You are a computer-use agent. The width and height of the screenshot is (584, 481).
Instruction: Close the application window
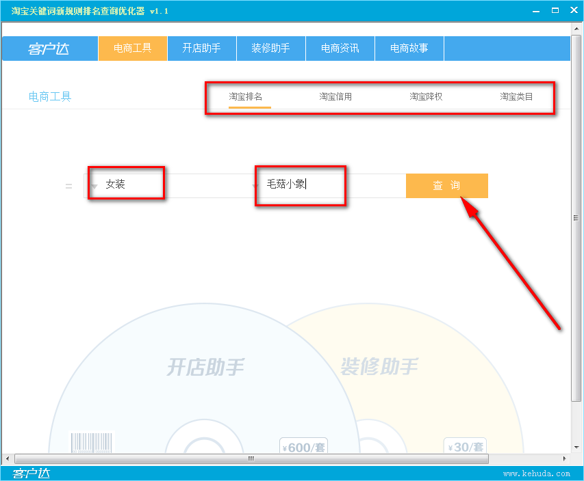574,10
